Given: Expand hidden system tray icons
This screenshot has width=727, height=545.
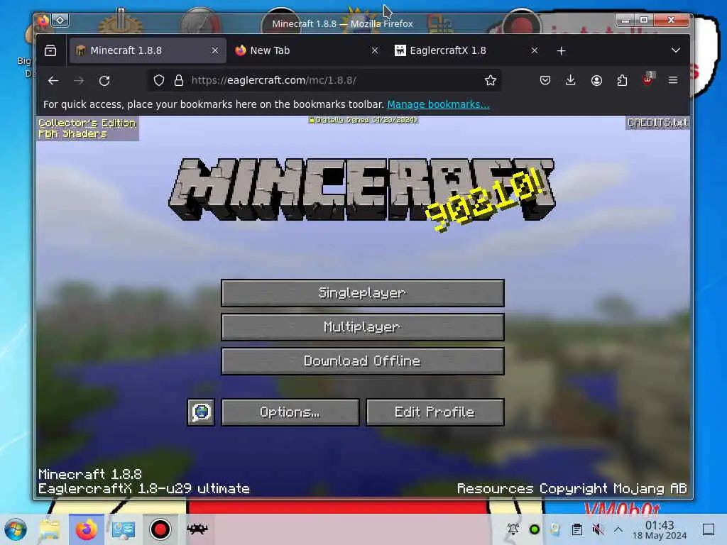Looking at the screenshot, I should 618,529.
